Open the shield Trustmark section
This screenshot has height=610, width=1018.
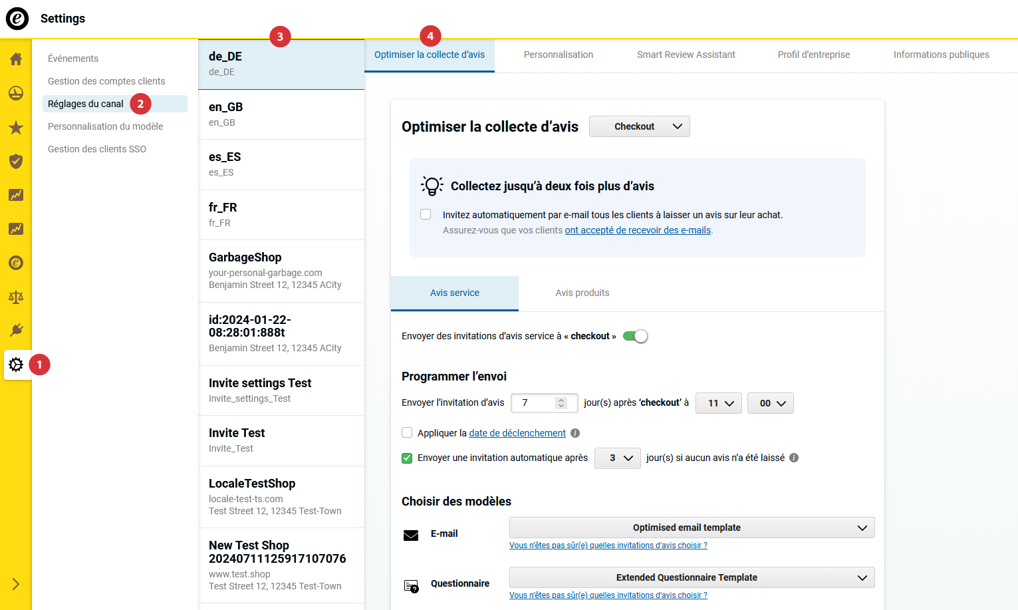point(15,161)
